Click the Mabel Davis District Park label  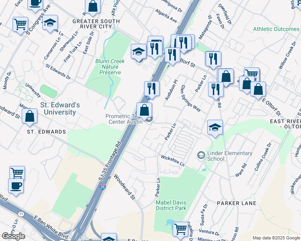pyautogui.click(x=171, y=205)
